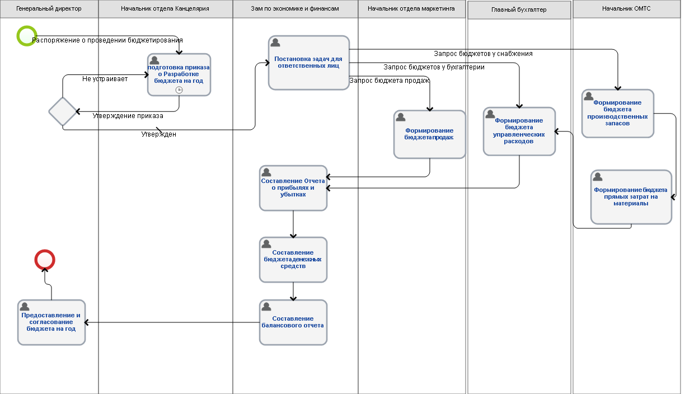
Task: Click 'Распоряжение о проведении бюджетирования' flow label
Action: point(107,40)
